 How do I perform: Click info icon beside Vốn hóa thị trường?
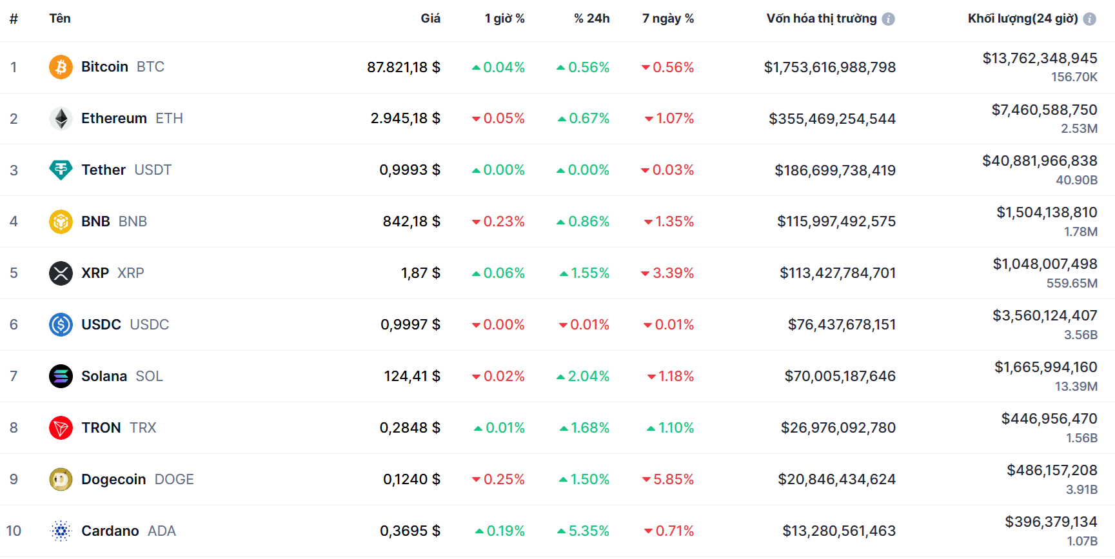point(888,19)
